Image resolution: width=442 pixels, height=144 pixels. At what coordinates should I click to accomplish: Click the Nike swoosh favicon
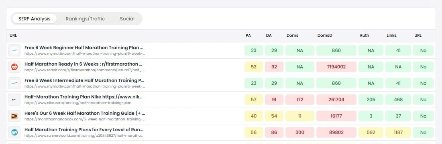coord(14,100)
